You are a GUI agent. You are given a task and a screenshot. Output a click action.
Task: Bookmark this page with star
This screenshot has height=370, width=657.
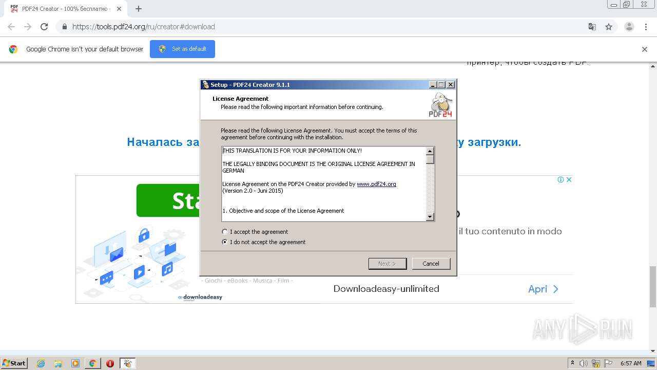pyautogui.click(x=609, y=27)
